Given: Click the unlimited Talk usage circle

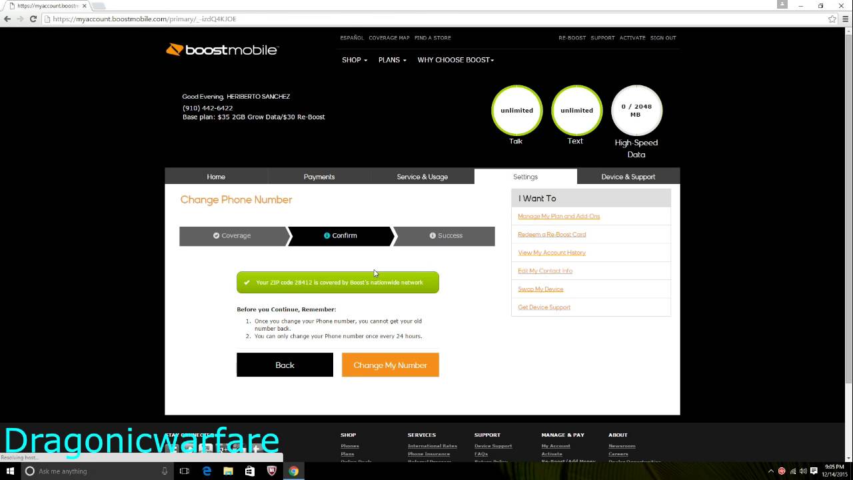Looking at the screenshot, I should 517,110.
